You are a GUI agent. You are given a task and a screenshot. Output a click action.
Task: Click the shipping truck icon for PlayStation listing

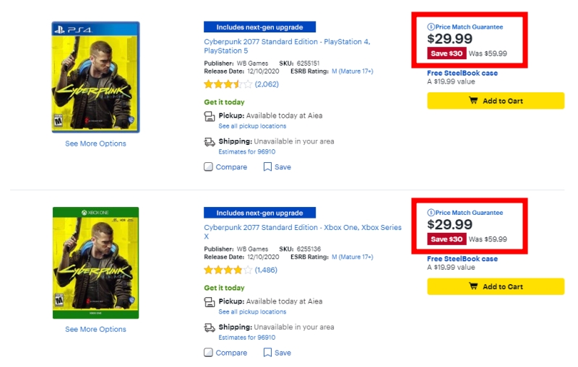coord(209,142)
